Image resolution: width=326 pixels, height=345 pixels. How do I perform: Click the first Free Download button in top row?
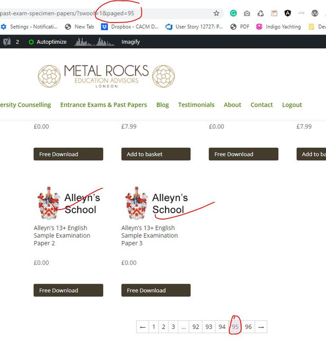pyautogui.click(x=68, y=154)
